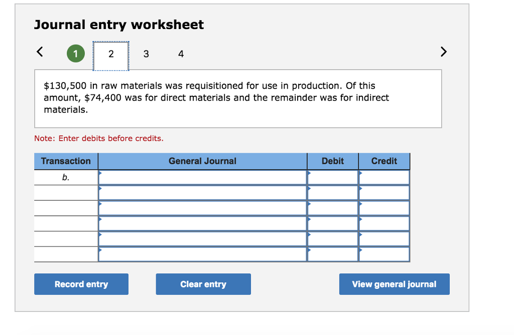
Task: Click sixth row Debit field
Action: (333, 254)
